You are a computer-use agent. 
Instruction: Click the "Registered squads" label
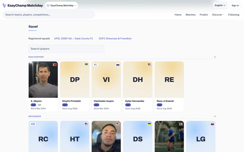(39, 39)
